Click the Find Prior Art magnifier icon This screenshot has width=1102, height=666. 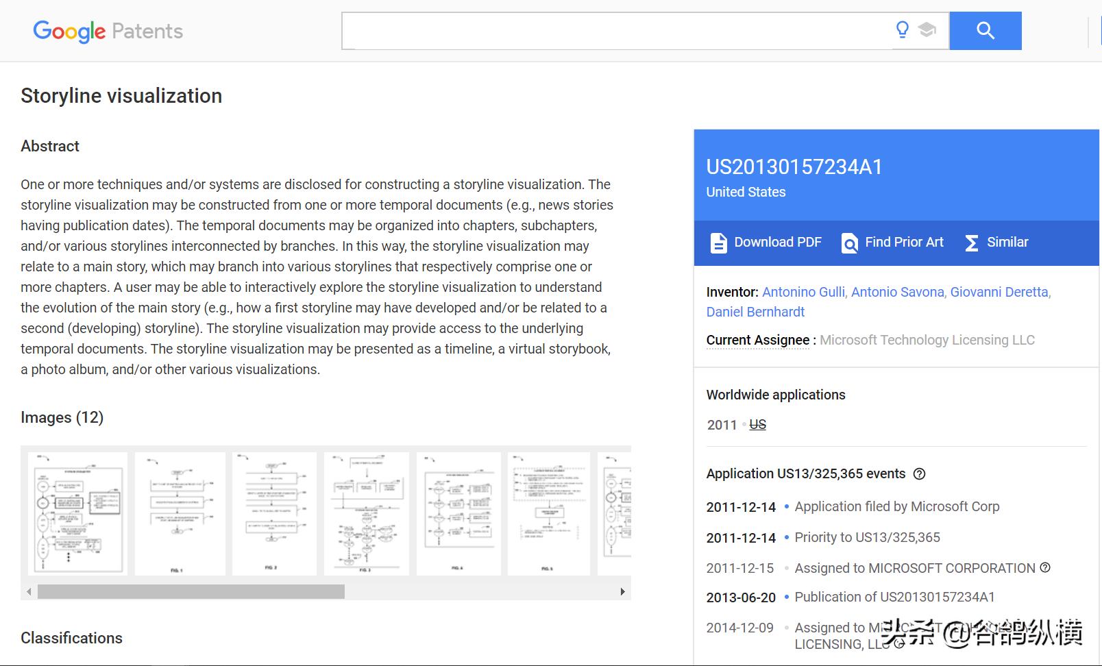850,243
